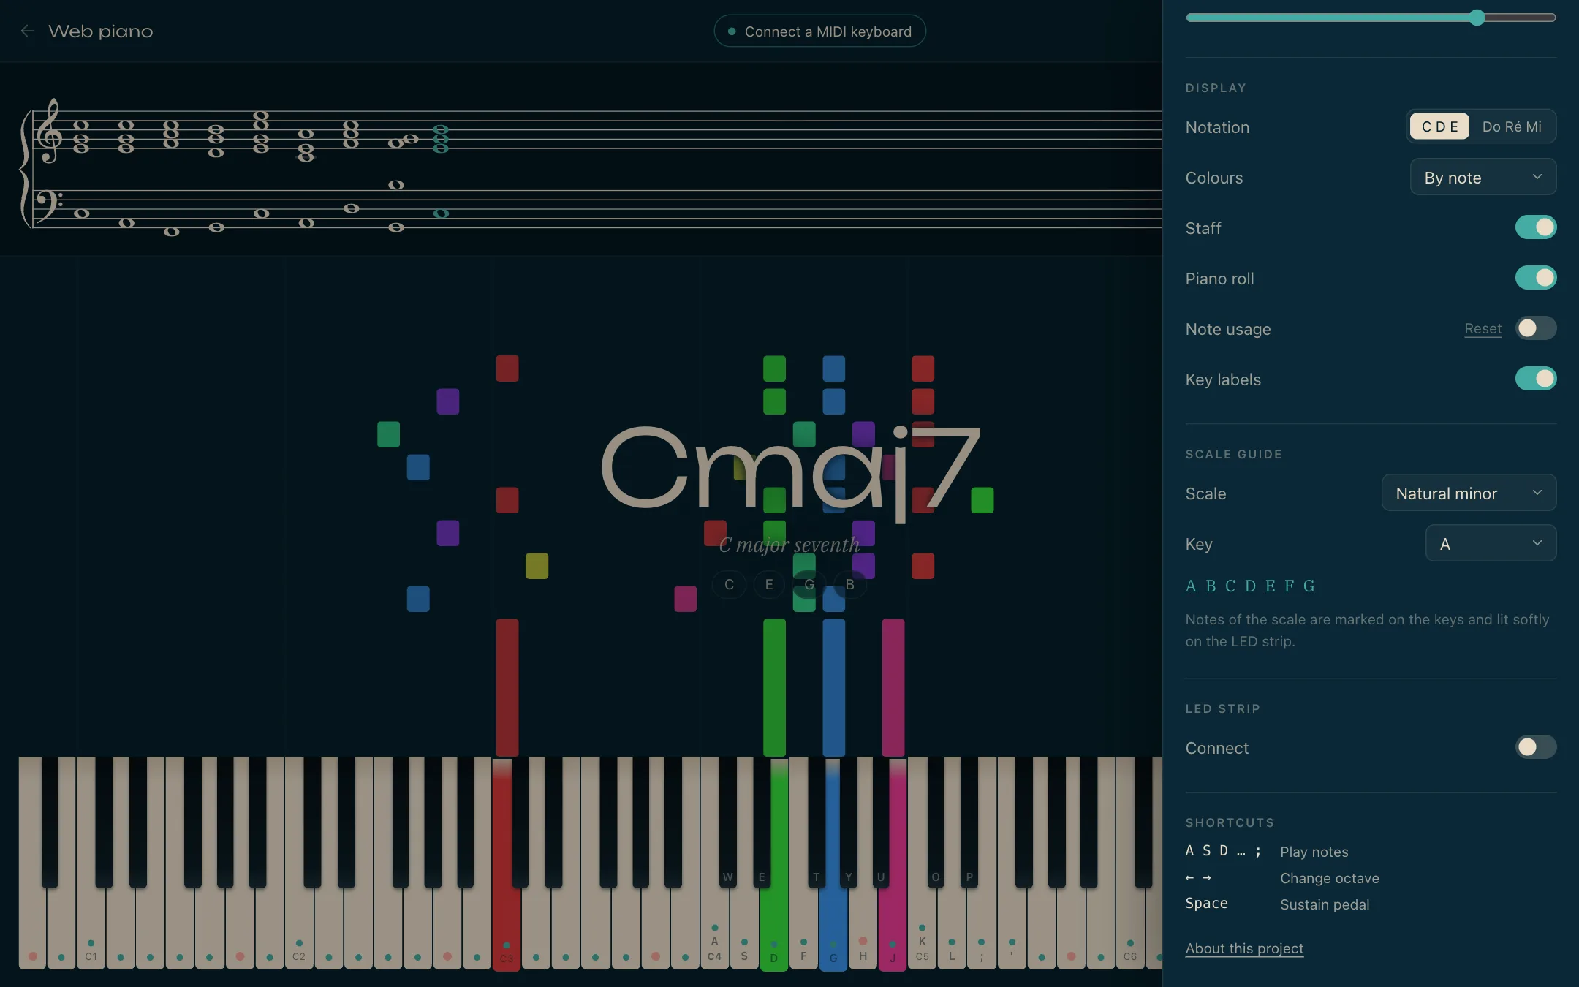Open the Colours By note dropdown
The width and height of the screenshot is (1579, 987).
1483,178
